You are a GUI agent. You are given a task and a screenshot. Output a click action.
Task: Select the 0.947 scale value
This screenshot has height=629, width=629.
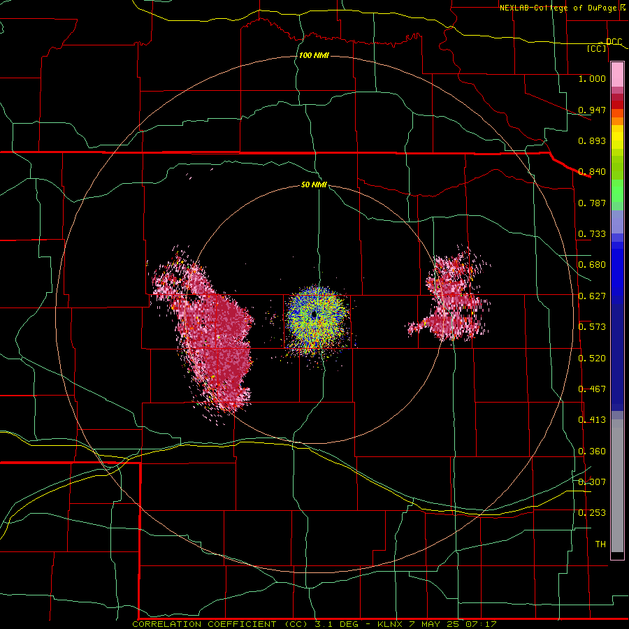click(x=592, y=110)
